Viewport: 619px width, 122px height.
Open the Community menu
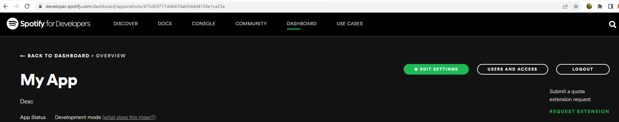[x=251, y=24]
